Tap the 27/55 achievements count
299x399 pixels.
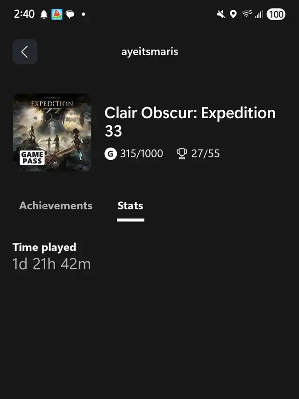206,154
